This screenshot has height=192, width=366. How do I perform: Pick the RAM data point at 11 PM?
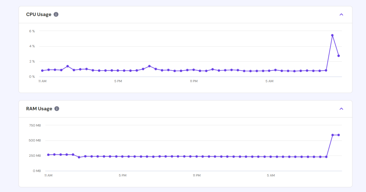tap(196, 156)
